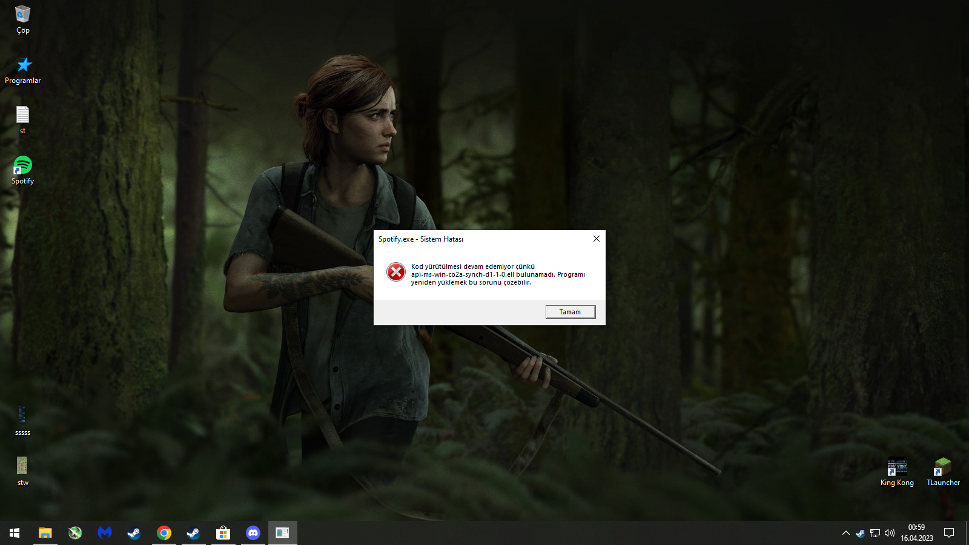969x545 pixels.
Task: Open Microsoft Store from the taskbar
Action: click(223, 533)
